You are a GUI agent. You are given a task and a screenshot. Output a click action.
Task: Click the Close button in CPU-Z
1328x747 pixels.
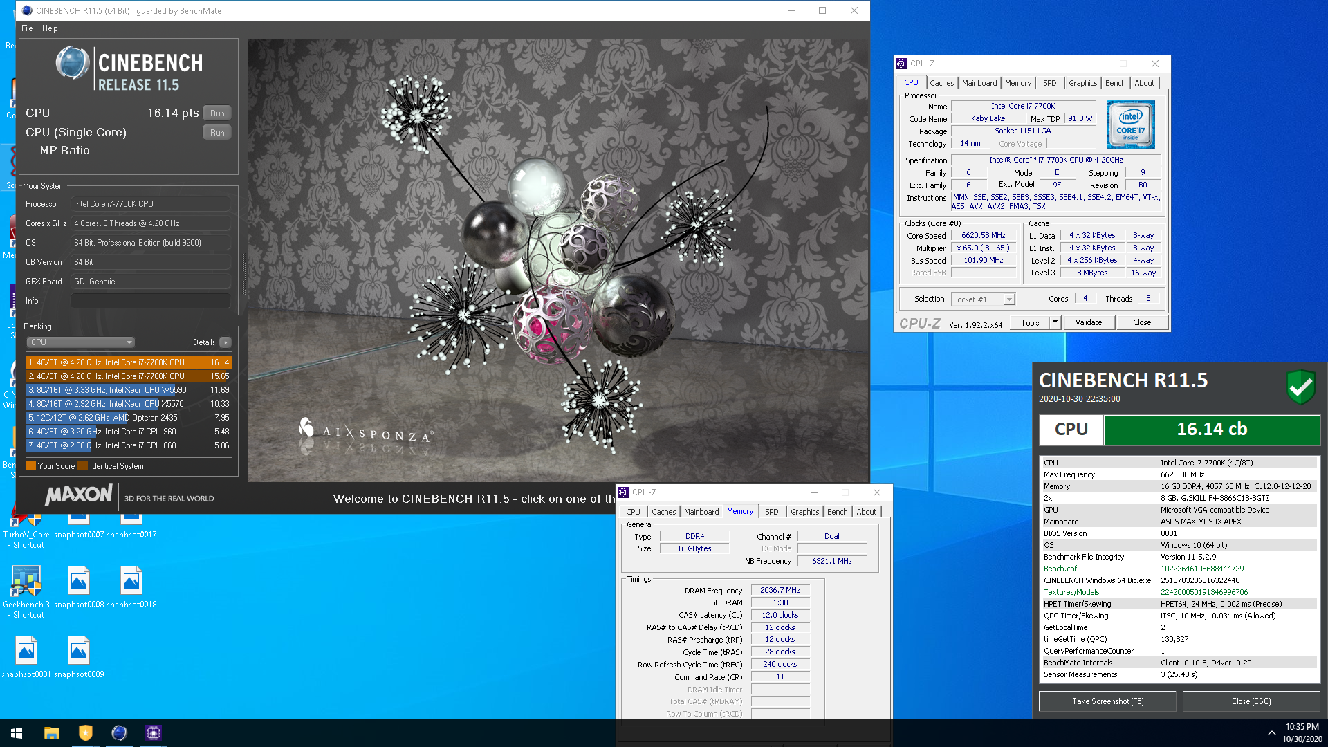tap(1142, 323)
